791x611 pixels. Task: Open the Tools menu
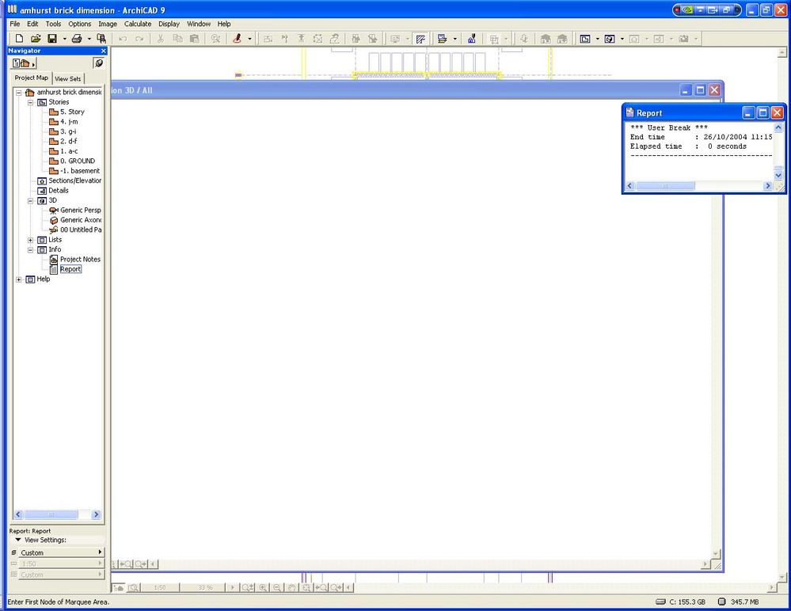click(x=53, y=24)
